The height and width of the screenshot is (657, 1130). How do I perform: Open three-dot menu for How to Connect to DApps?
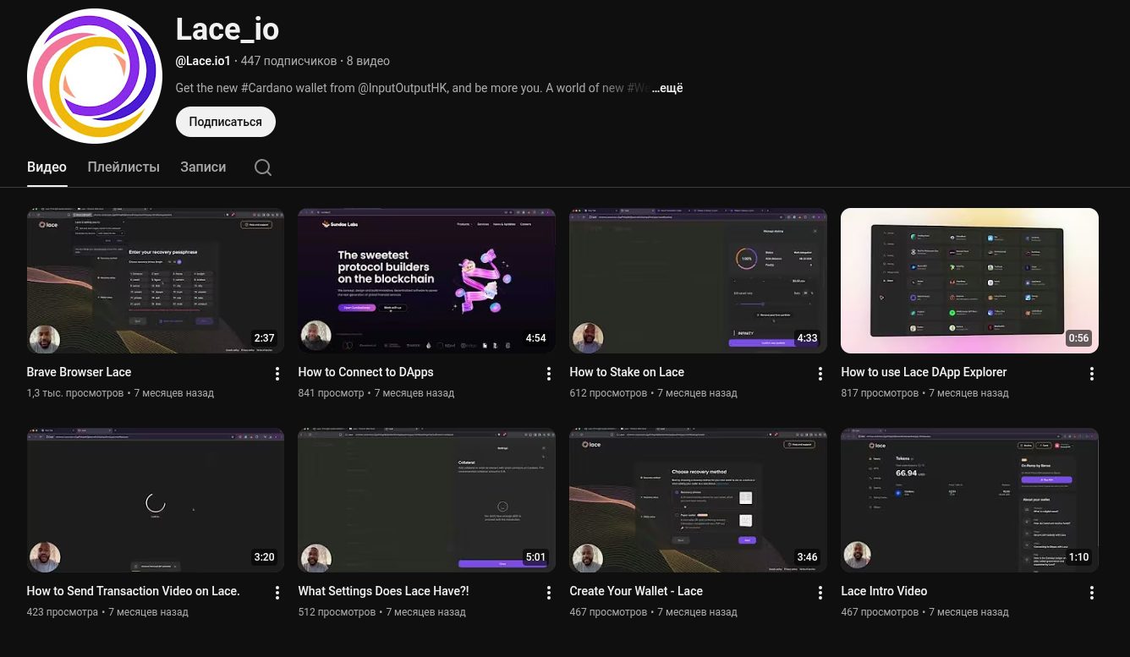548,374
